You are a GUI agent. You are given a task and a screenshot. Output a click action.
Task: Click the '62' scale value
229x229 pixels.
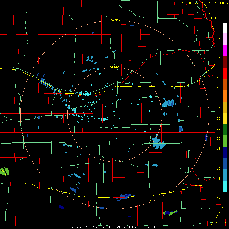(219, 38)
